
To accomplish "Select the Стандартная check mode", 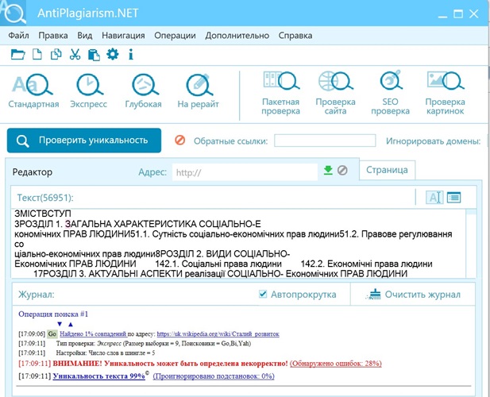I will pos(33,91).
